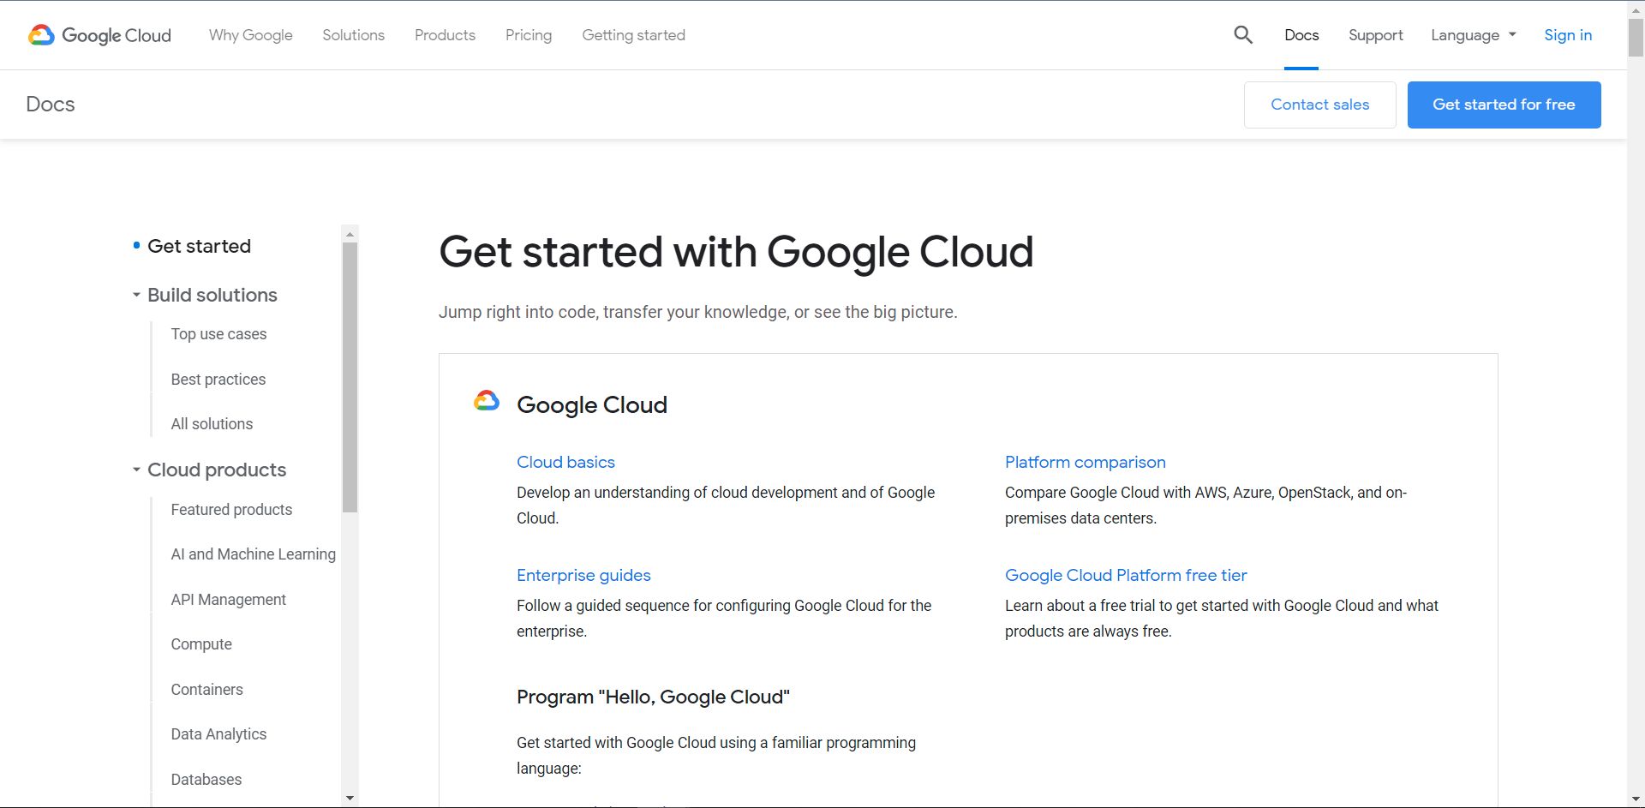The image size is (1645, 808).
Task: Open the Enterprise guides link
Action: point(583,575)
